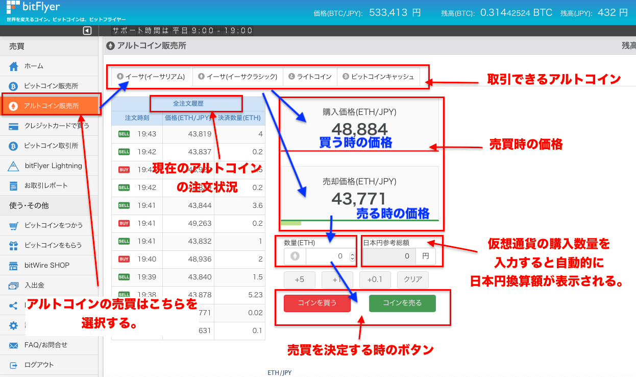The image size is (636, 377).
Task: Click the shop icon beside bitWire SHOP
Action: (14, 266)
